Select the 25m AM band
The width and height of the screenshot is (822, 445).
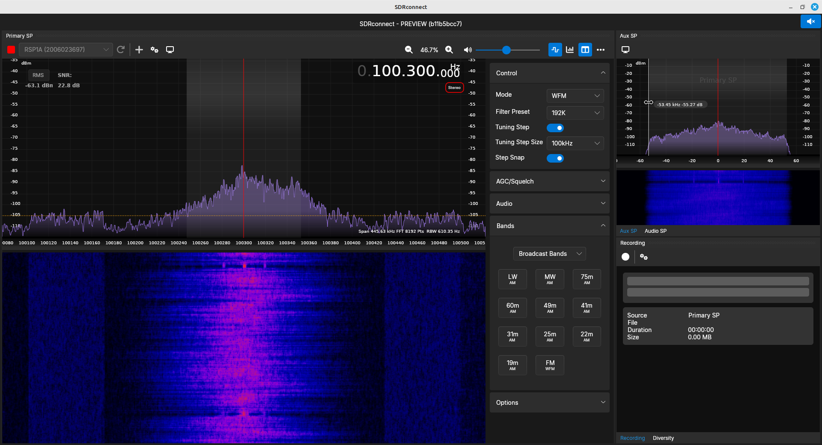click(550, 336)
